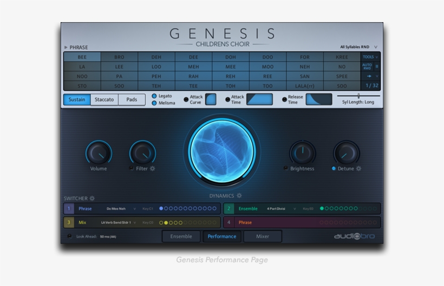
Task: Click the Volume knob
Action: point(99,153)
